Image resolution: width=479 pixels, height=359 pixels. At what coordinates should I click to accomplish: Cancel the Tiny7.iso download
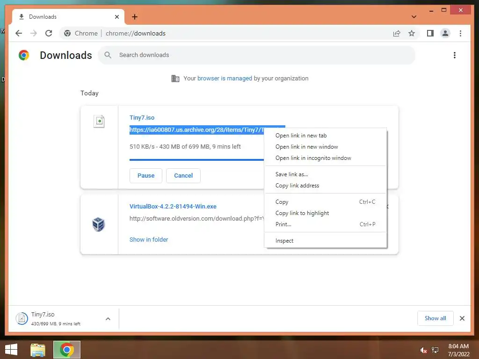183,176
